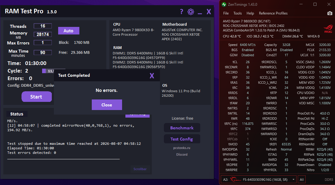The image size is (335, 185).
Task: Close RAM Test Pro with purple X
Action: pyautogui.click(x=209, y=11)
